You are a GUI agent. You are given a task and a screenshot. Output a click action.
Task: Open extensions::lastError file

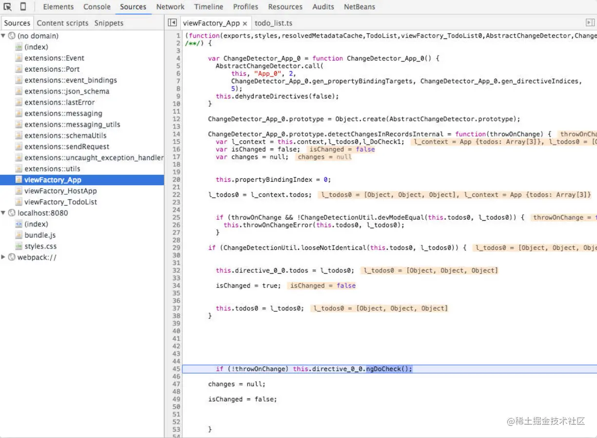(60, 102)
